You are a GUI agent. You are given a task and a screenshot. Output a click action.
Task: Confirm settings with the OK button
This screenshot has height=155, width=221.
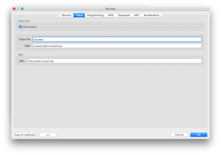point(199,135)
